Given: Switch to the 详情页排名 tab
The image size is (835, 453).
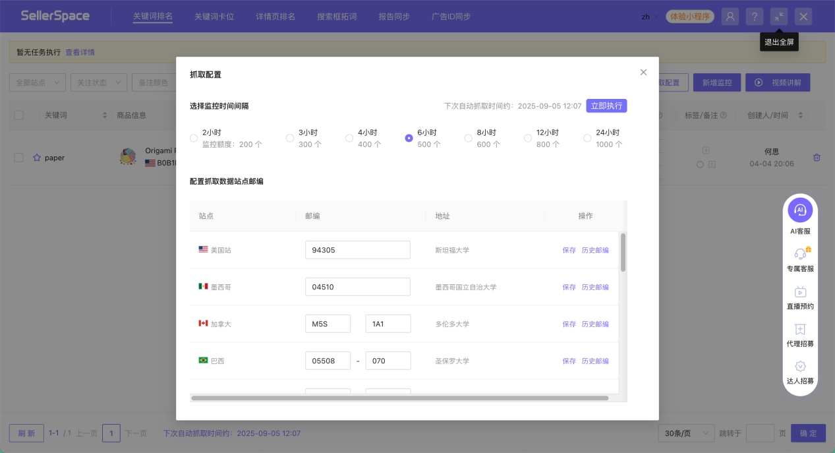Looking at the screenshot, I should 274,16.
